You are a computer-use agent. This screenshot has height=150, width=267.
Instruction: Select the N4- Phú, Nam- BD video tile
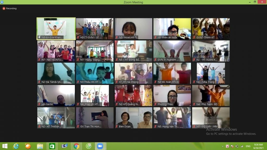[x=211, y=96]
